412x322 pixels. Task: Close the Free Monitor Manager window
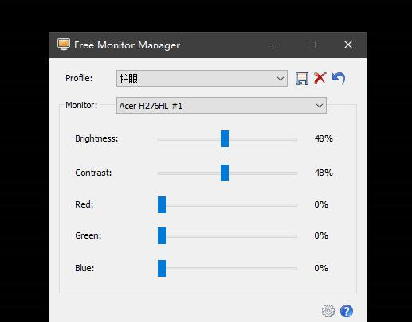coord(348,45)
